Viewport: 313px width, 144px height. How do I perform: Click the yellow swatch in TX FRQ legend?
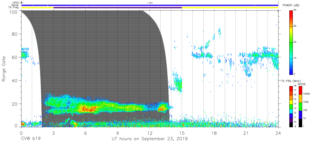291,102
